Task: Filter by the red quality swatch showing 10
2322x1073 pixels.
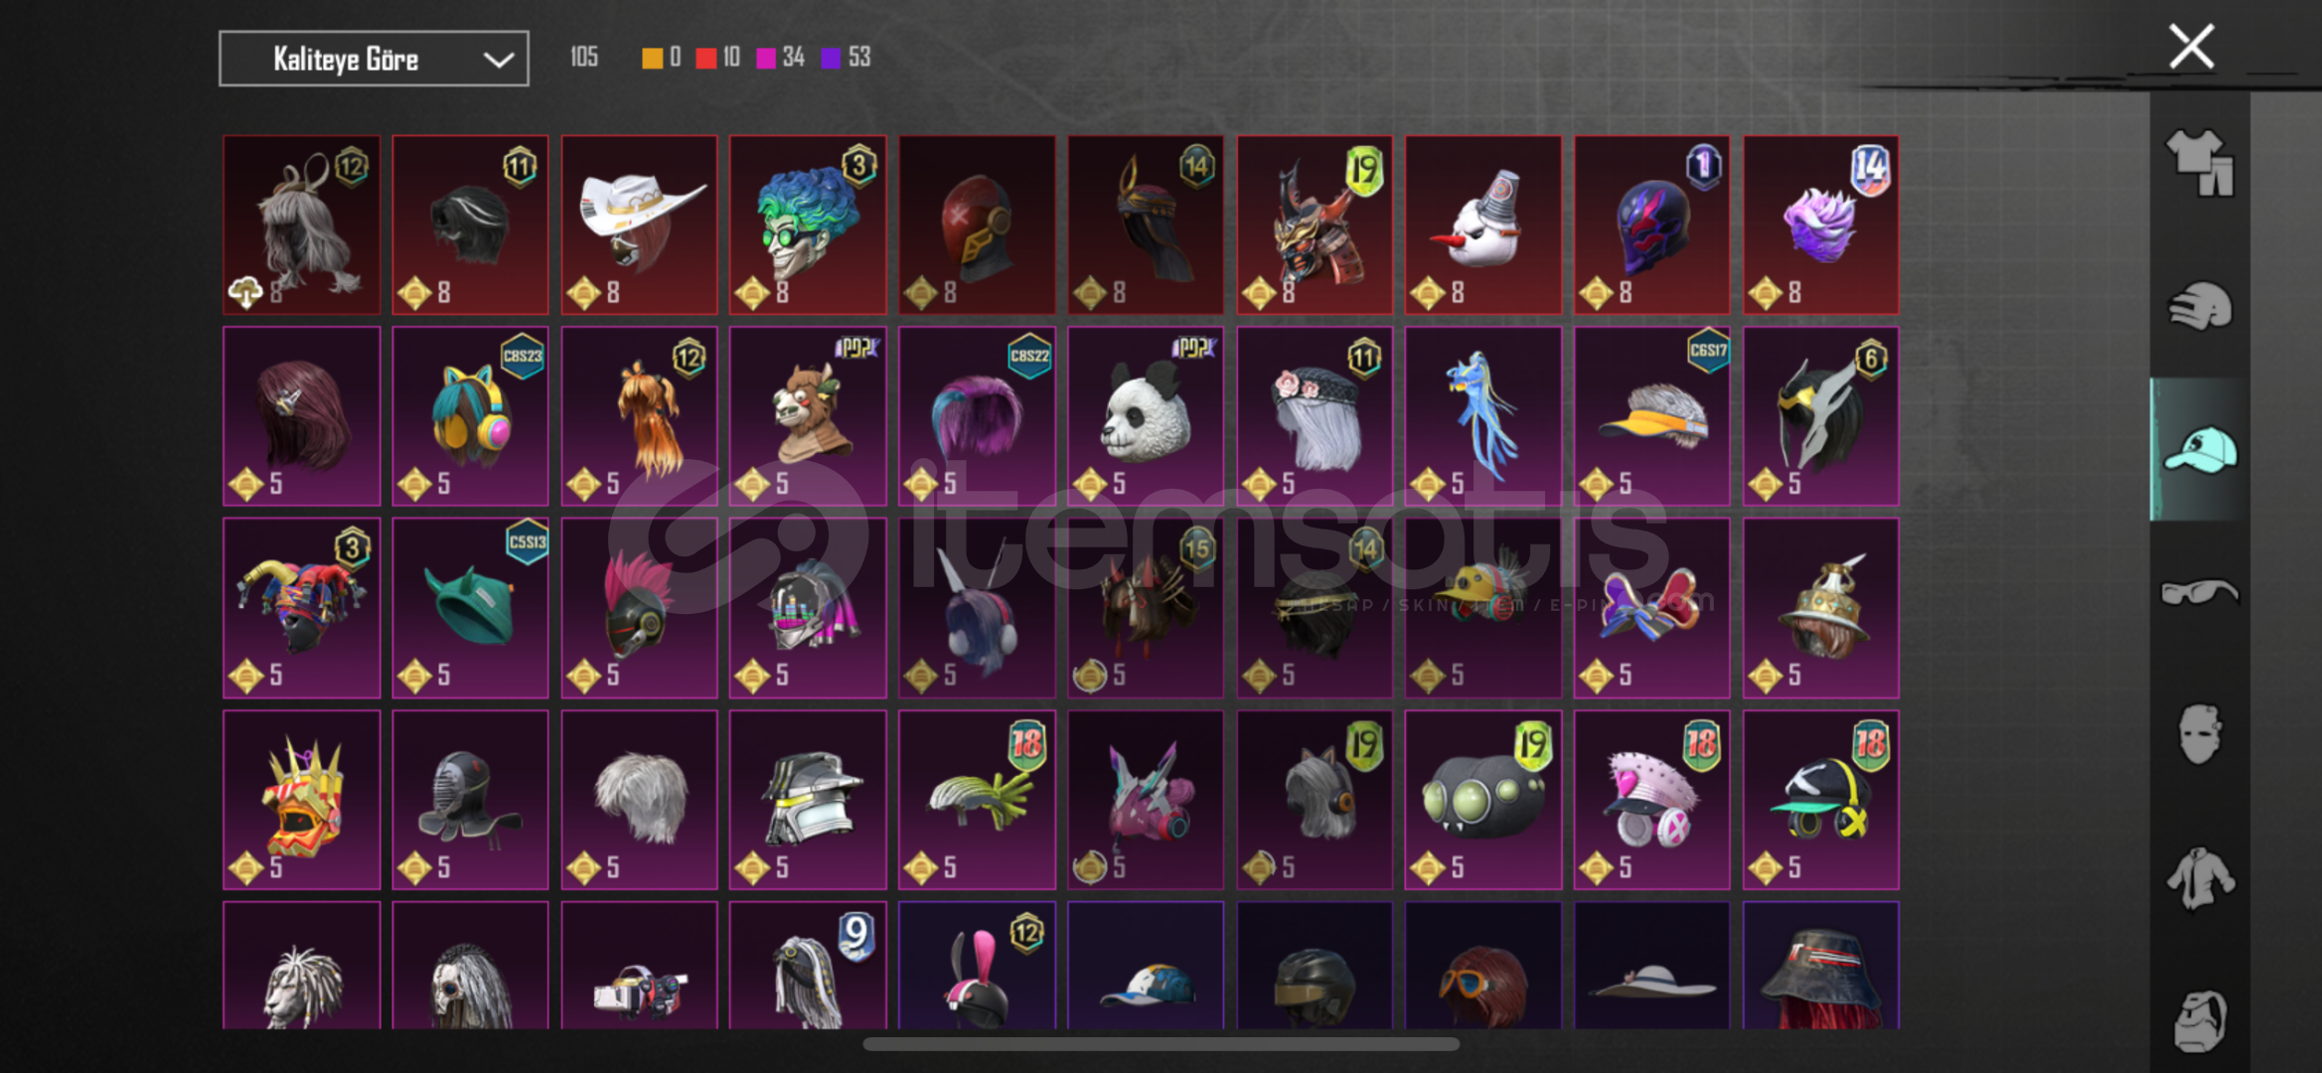Action: click(706, 58)
